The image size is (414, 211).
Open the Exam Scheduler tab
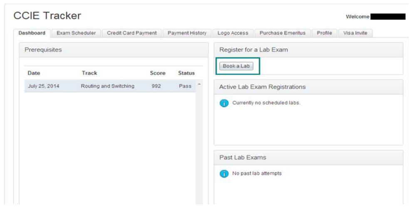click(x=76, y=33)
